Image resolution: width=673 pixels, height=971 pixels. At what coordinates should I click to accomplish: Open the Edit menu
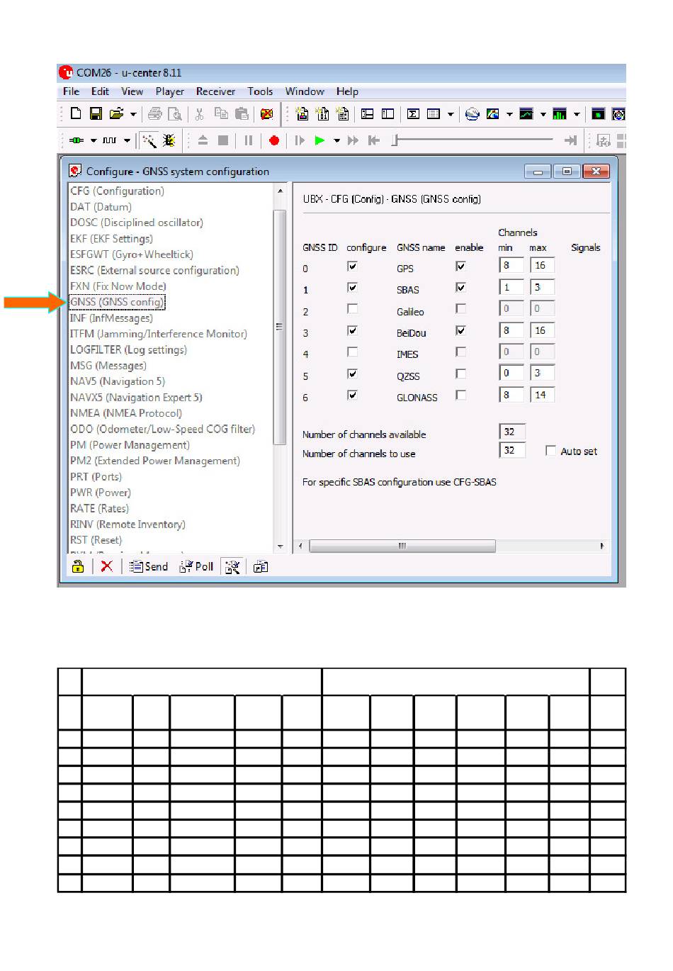pos(100,91)
